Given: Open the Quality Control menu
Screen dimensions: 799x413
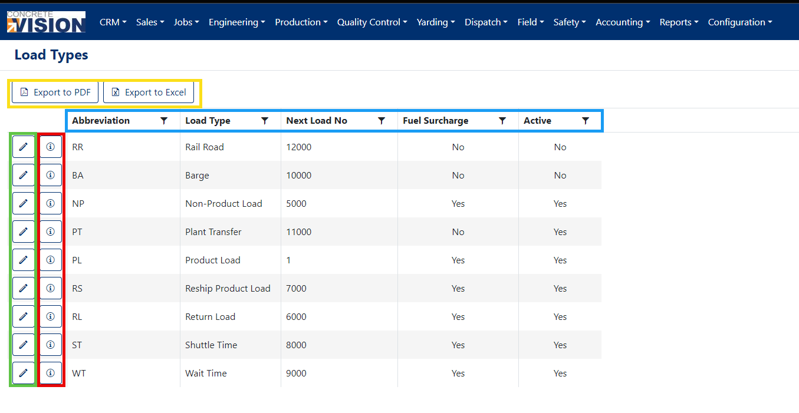Looking at the screenshot, I should tap(372, 22).
